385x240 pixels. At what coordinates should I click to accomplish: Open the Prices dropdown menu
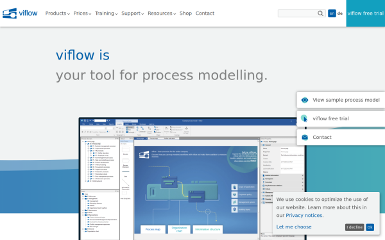click(x=82, y=13)
